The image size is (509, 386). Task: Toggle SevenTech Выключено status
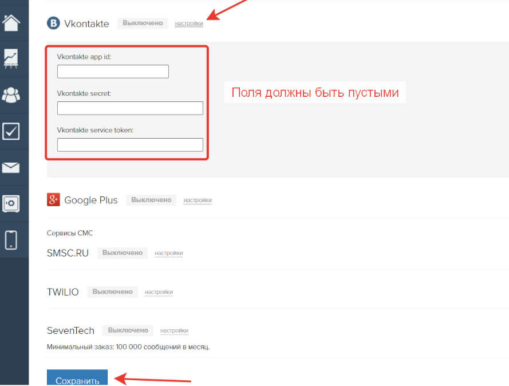128,330
